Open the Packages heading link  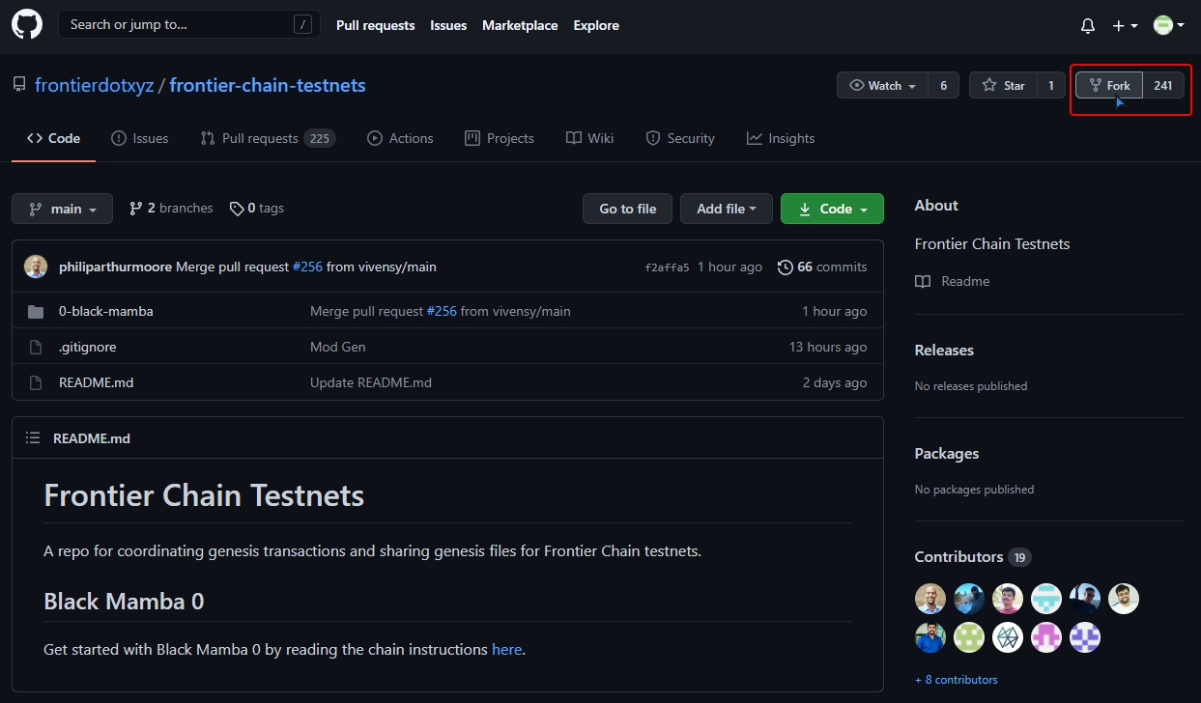pos(947,453)
